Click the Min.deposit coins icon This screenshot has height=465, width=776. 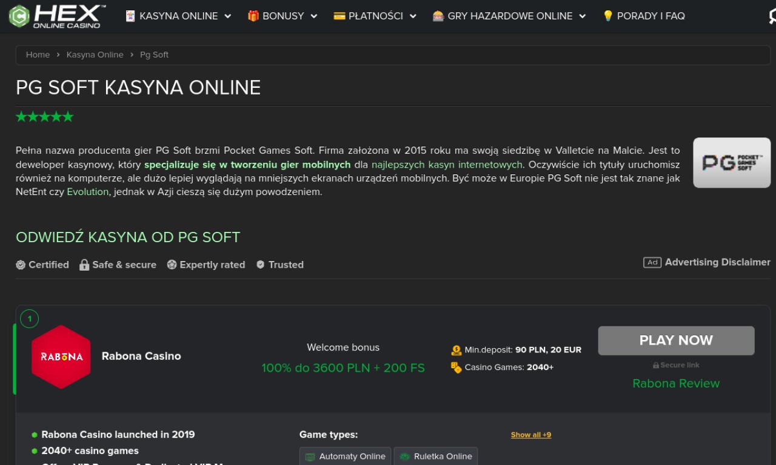click(457, 350)
